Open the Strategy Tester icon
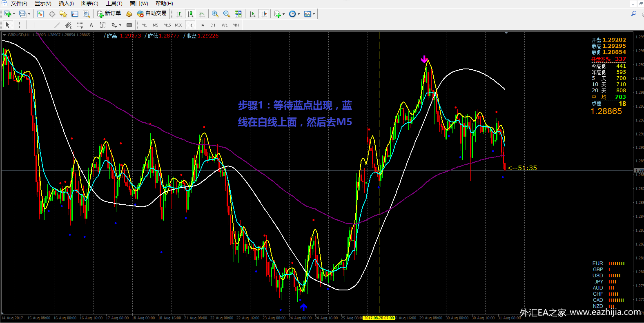 coord(86,14)
